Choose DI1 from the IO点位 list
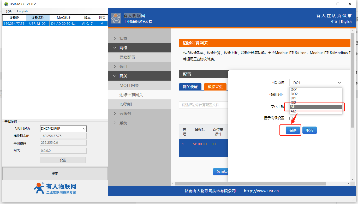 tap(316, 98)
